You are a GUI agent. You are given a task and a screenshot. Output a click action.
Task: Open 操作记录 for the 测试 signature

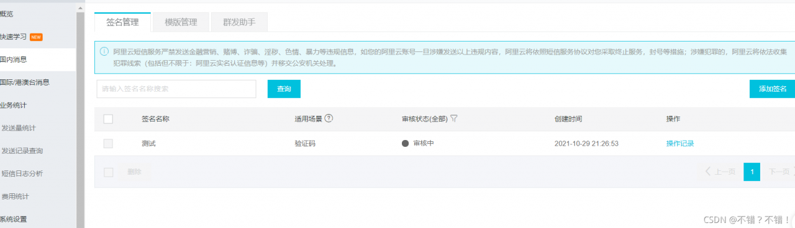[680, 143]
